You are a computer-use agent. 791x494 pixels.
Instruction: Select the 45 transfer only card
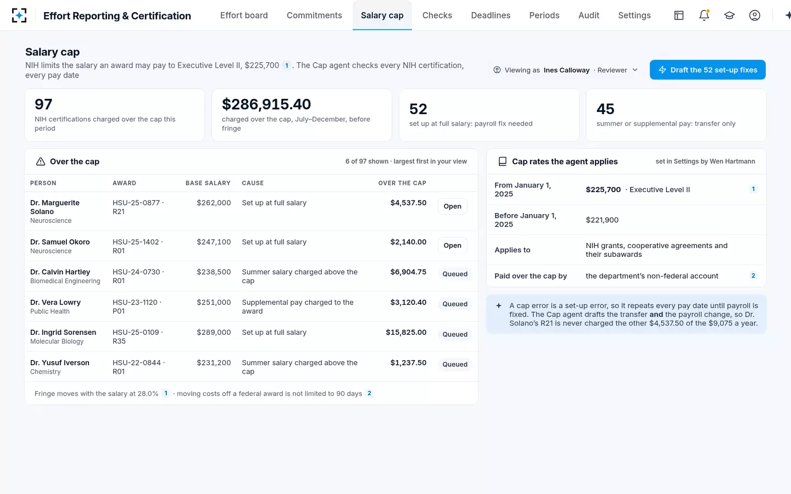[676, 115]
